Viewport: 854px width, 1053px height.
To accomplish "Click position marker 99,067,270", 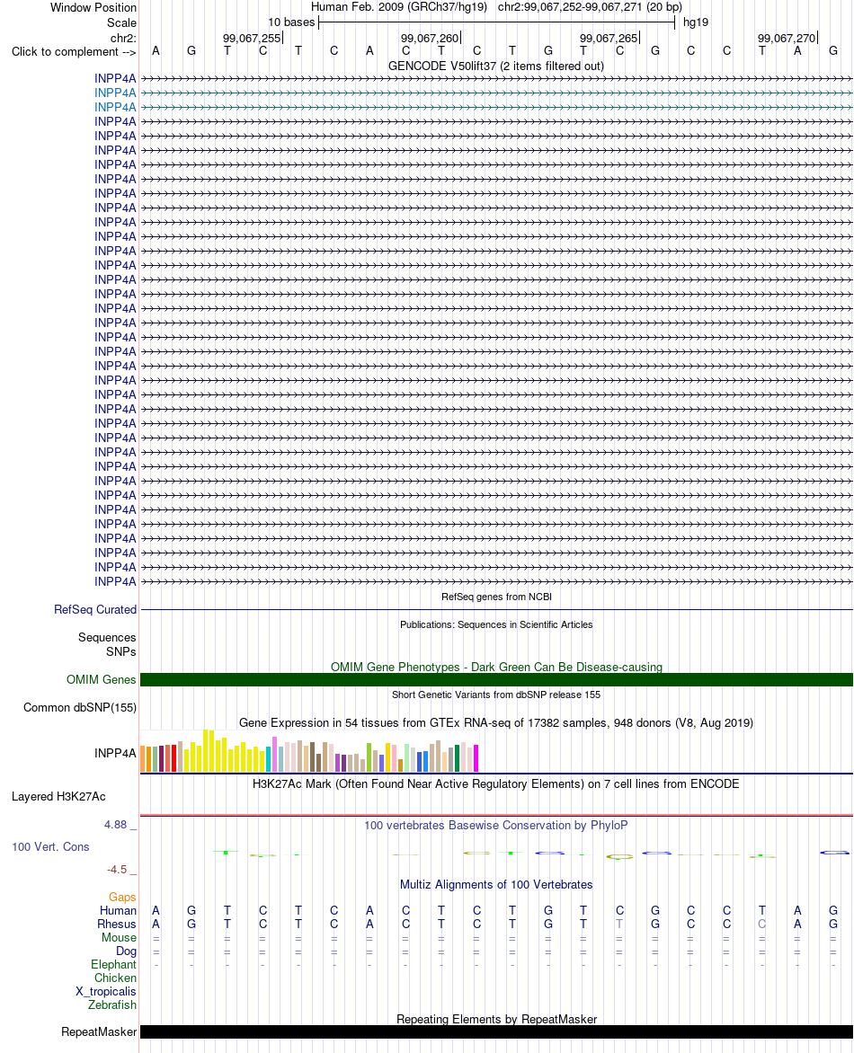I will pyautogui.click(x=787, y=39).
